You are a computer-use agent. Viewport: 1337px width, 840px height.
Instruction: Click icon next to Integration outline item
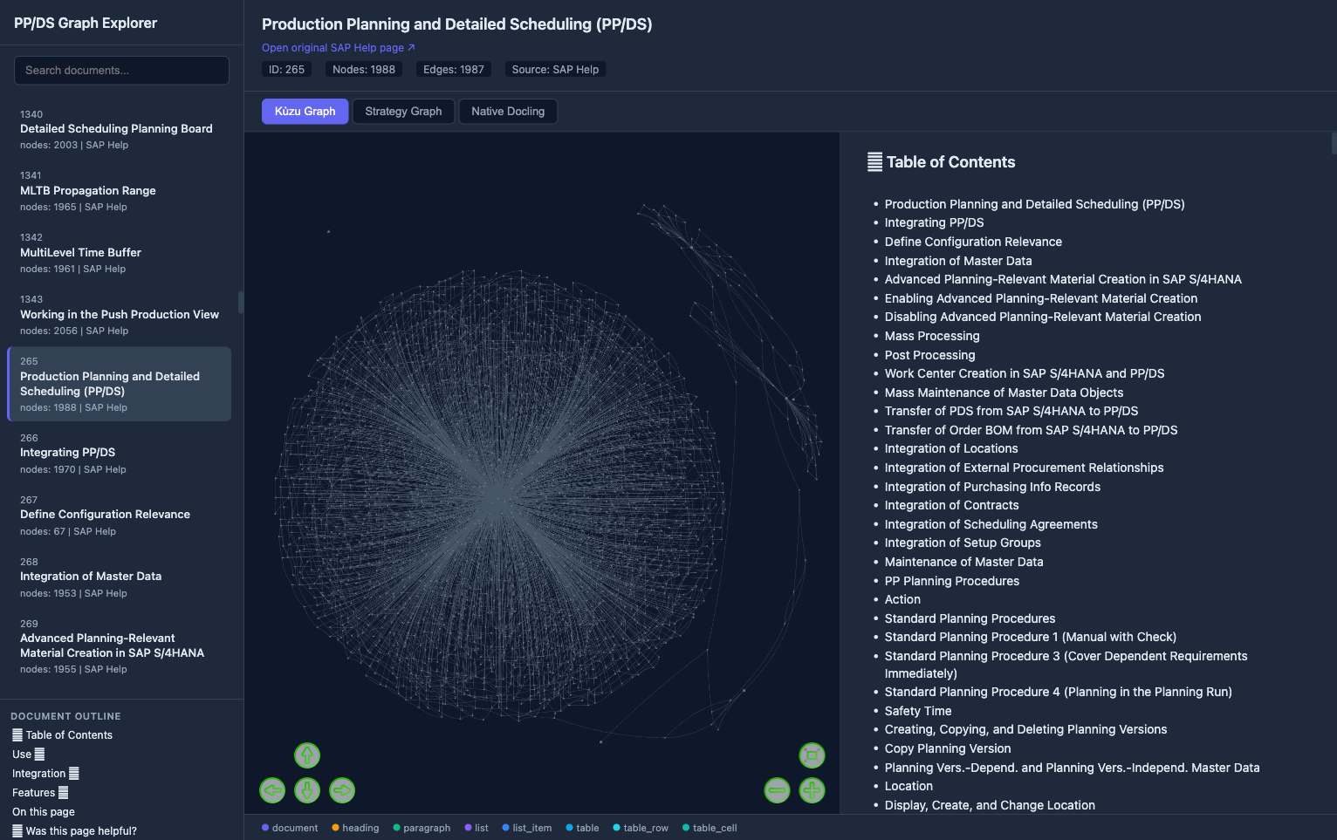(74, 773)
